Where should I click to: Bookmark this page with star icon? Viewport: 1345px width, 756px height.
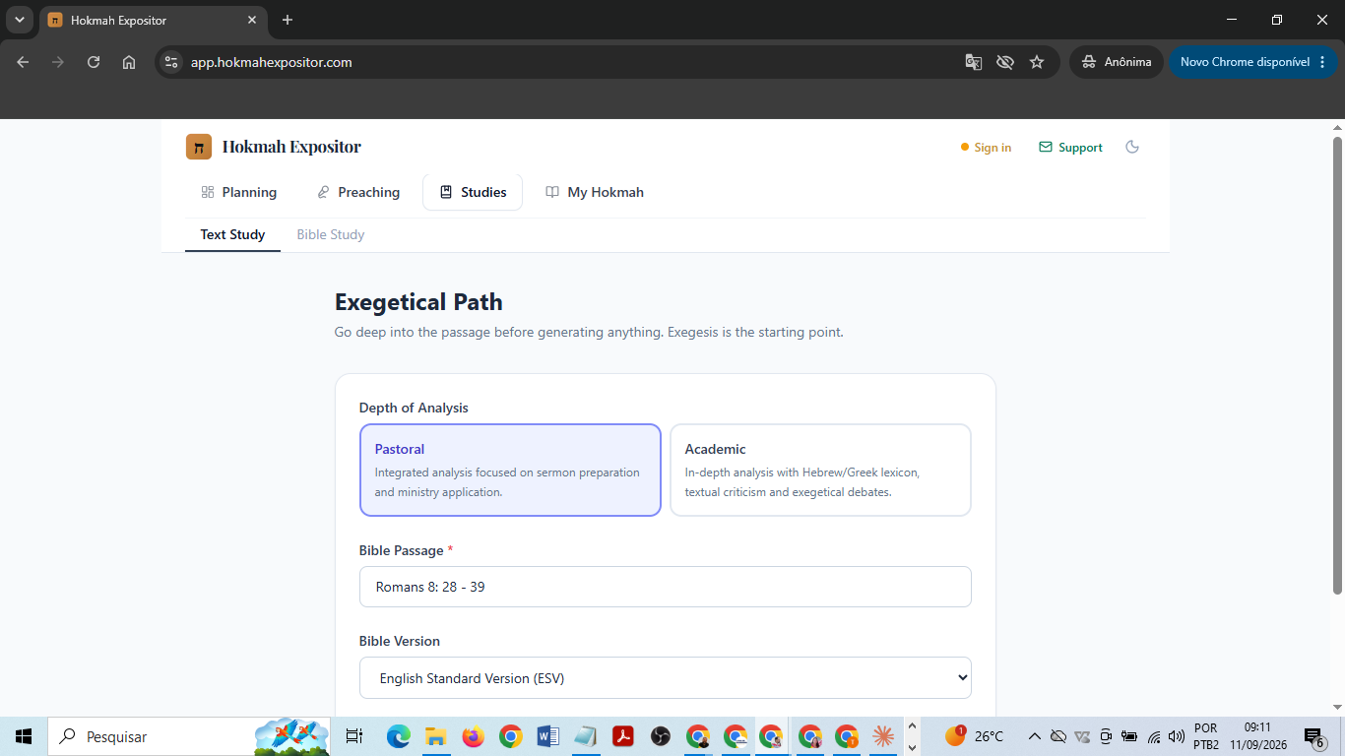click(x=1037, y=62)
